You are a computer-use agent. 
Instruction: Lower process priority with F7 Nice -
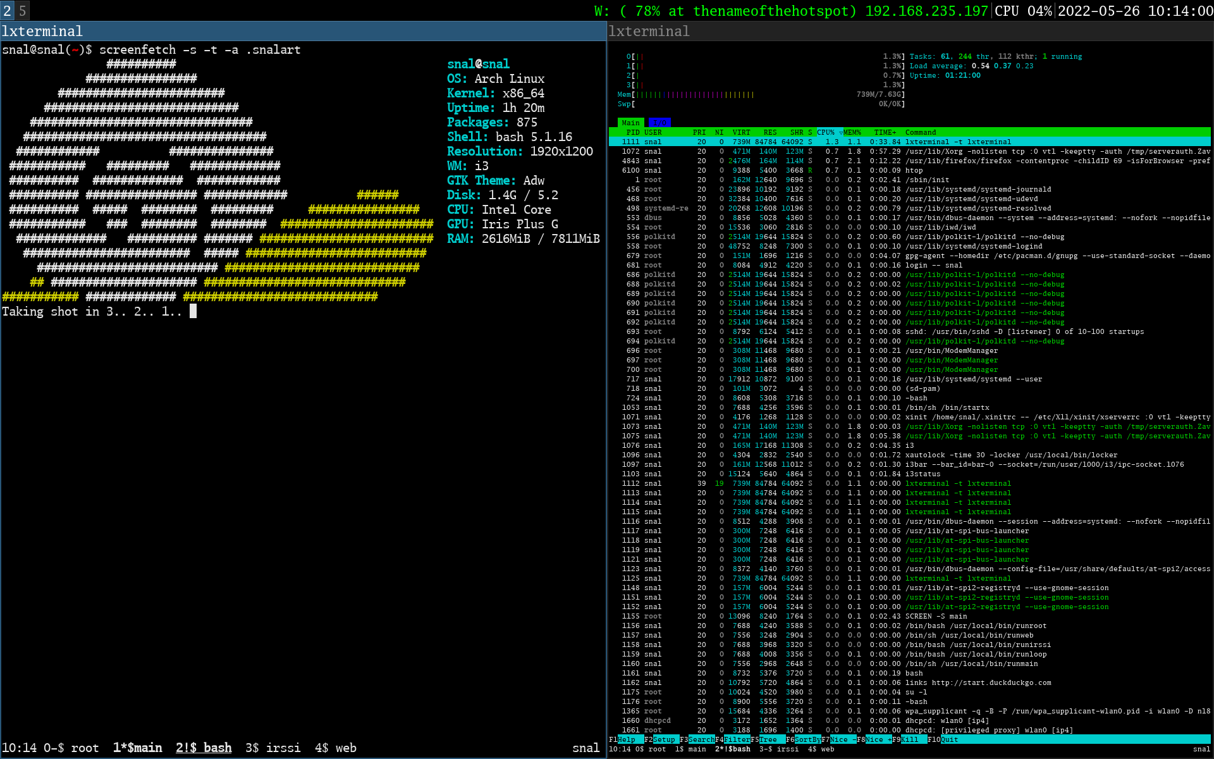coord(838,739)
